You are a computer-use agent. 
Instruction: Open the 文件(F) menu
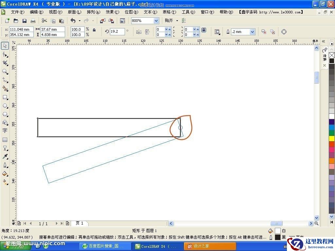pos(18,12)
